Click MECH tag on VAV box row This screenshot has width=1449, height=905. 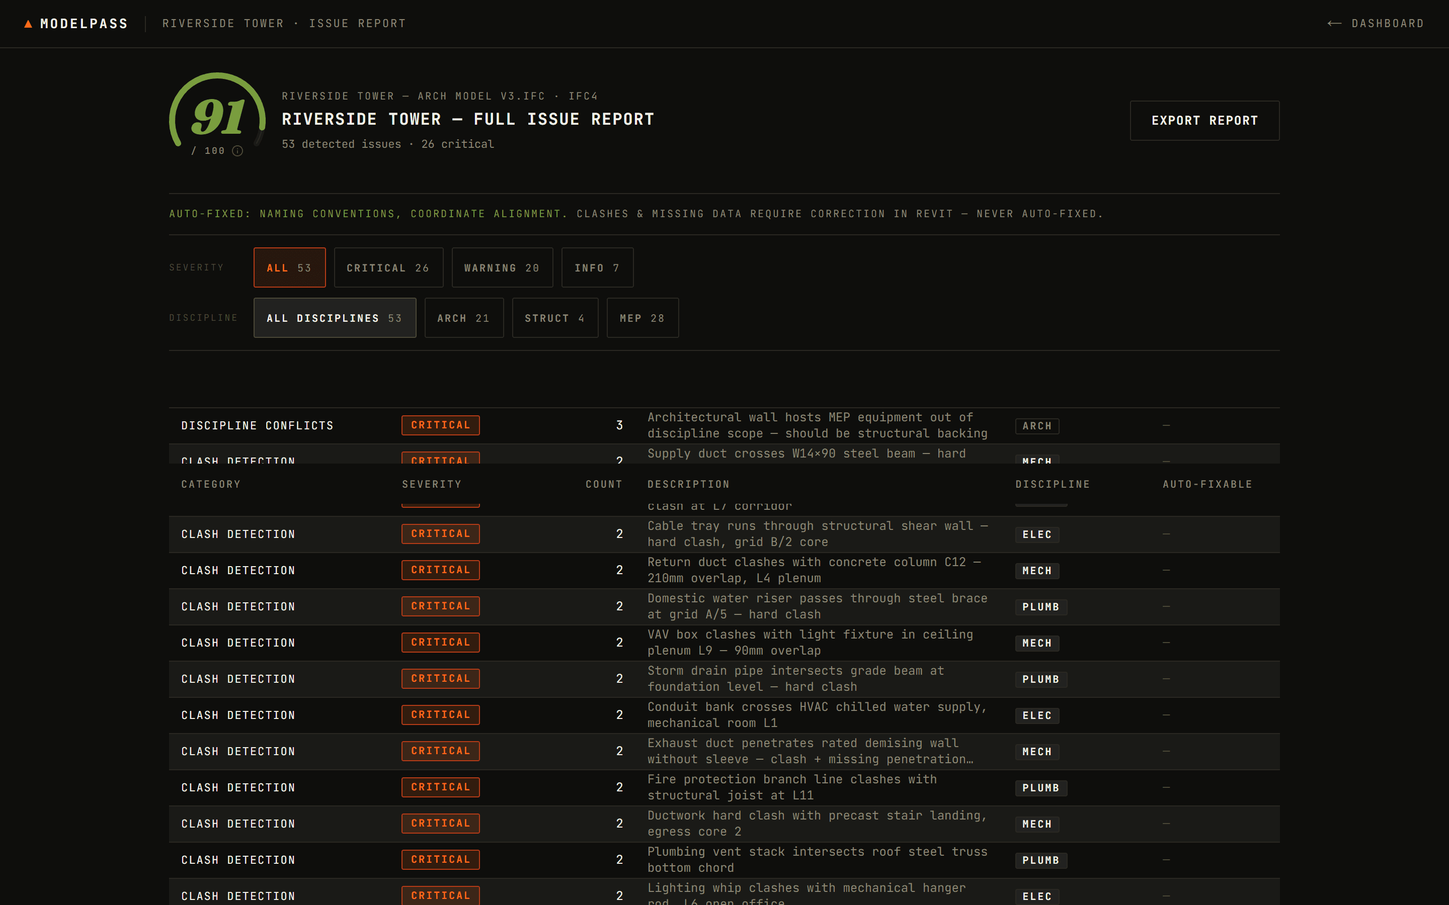pyautogui.click(x=1036, y=644)
